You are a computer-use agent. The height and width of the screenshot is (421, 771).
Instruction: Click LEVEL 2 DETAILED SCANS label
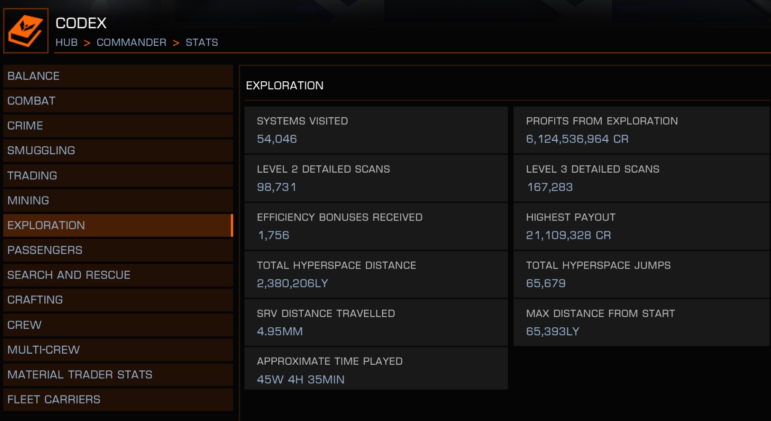[323, 169]
